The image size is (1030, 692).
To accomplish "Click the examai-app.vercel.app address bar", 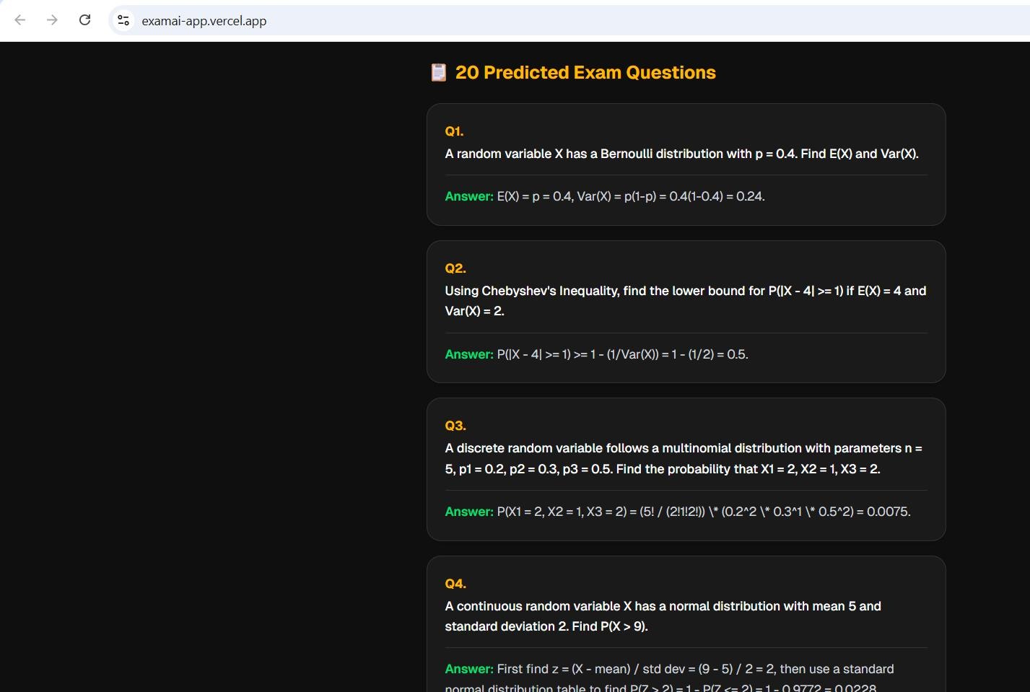I will (x=570, y=20).
